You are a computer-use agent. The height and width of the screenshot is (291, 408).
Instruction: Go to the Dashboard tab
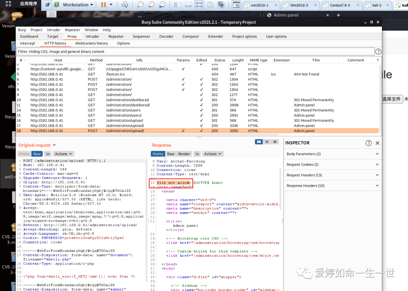tap(29, 36)
